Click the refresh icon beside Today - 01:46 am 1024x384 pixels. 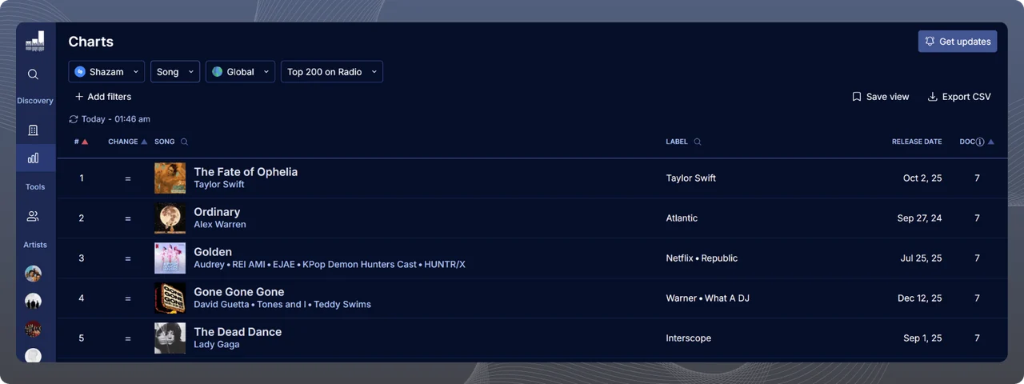pos(74,119)
